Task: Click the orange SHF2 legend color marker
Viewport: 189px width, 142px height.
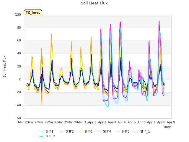Action: click(62, 132)
